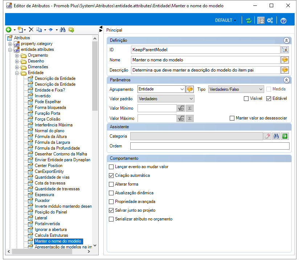Click the eraser icon beside Categoria
This screenshot has width=299, height=260.
pos(267,136)
